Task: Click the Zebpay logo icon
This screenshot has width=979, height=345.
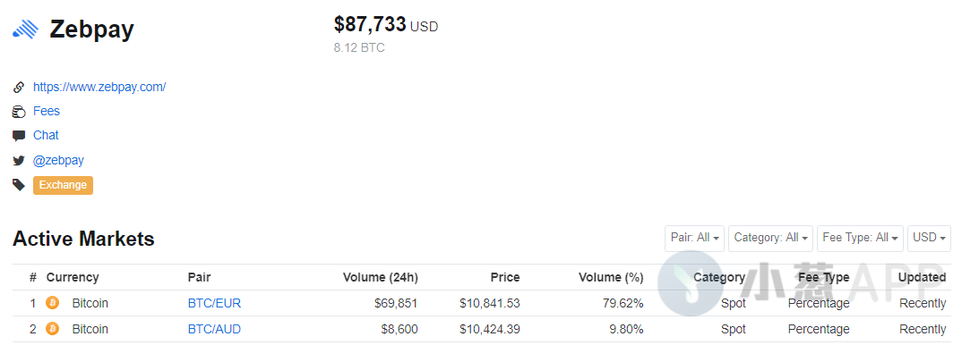Action: [x=24, y=29]
